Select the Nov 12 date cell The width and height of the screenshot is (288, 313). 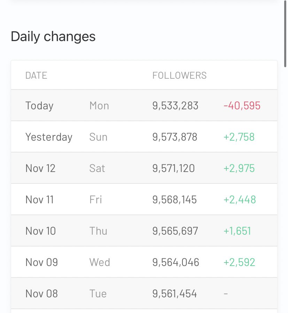40,168
